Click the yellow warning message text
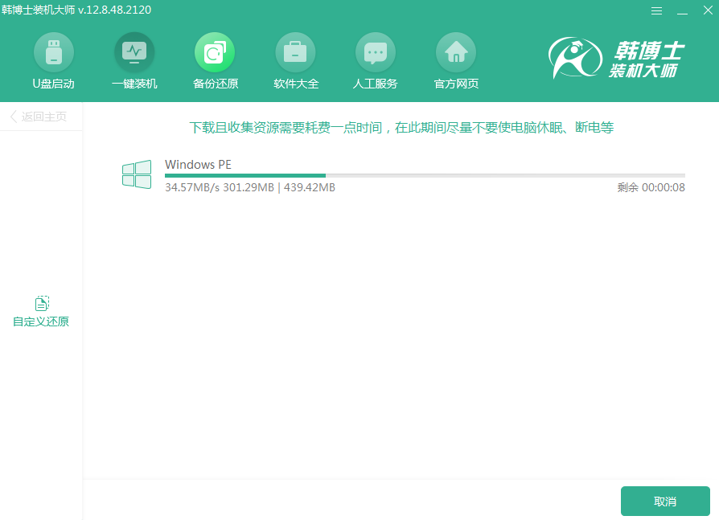This screenshot has width=719, height=520. point(401,127)
